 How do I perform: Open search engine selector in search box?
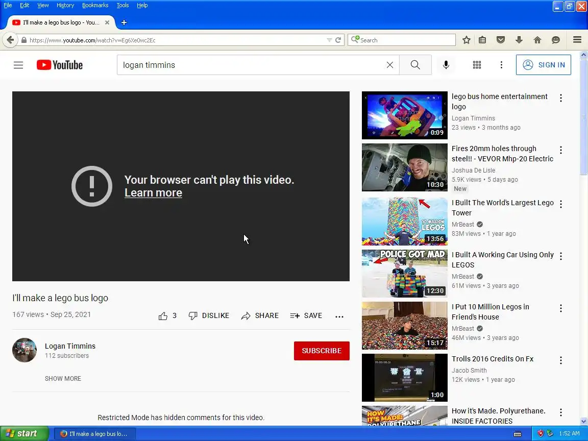coord(355,39)
